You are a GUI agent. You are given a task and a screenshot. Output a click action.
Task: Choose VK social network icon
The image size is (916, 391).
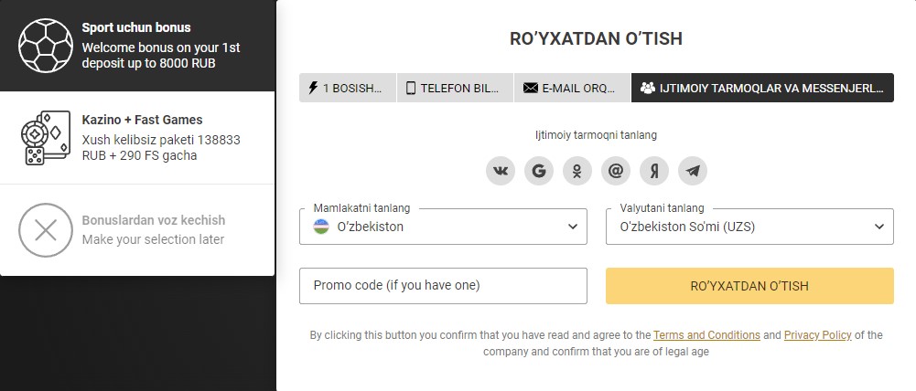(x=500, y=171)
